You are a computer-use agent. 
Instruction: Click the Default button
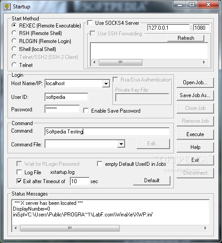tap(152, 180)
